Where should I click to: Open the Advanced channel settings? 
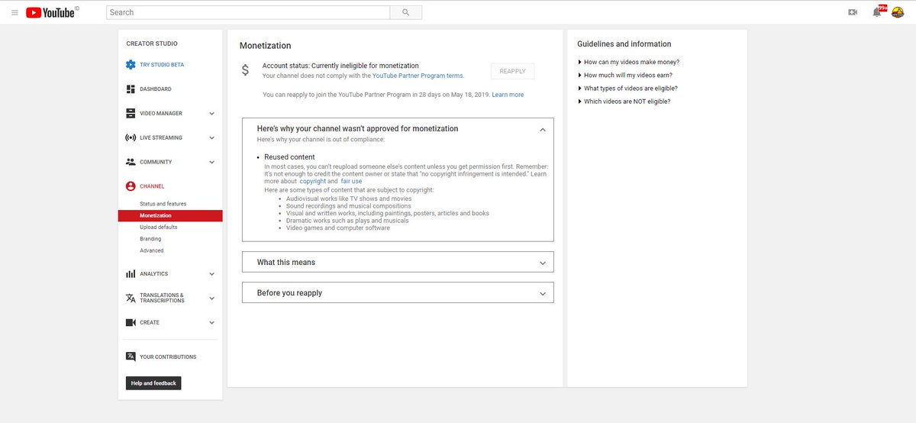click(x=151, y=250)
